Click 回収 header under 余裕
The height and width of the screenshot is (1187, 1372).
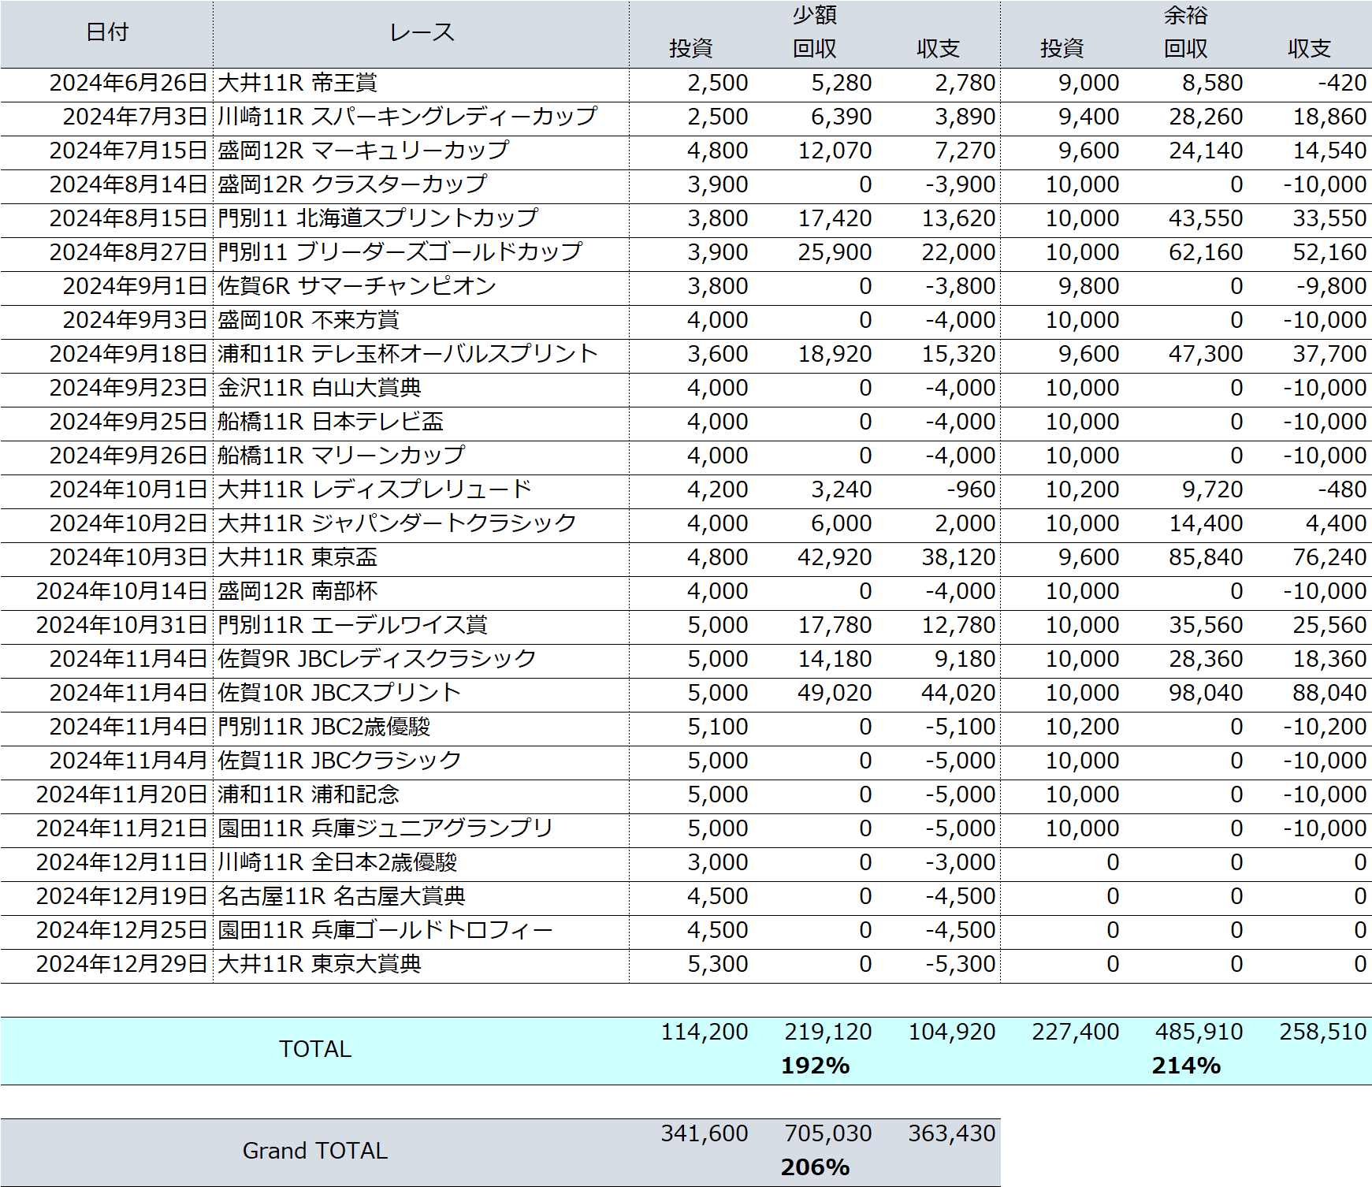tap(1186, 49)
